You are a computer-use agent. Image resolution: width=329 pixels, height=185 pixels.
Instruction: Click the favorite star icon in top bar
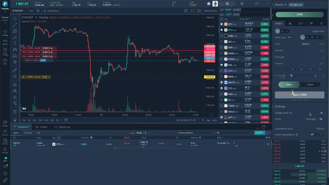click(209, 4)
